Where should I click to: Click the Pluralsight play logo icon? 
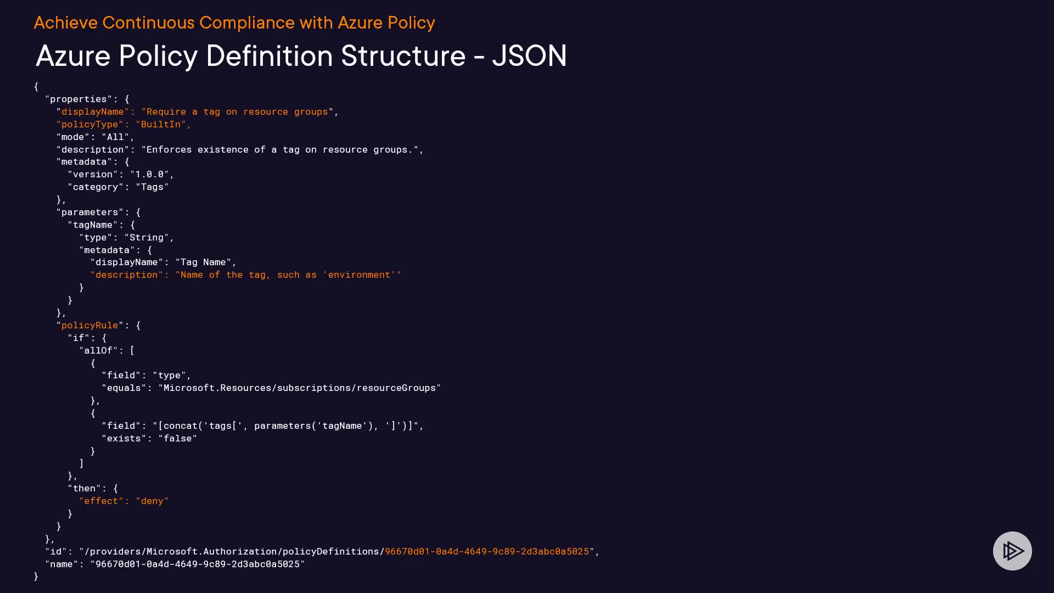[x=1012, y=551]
